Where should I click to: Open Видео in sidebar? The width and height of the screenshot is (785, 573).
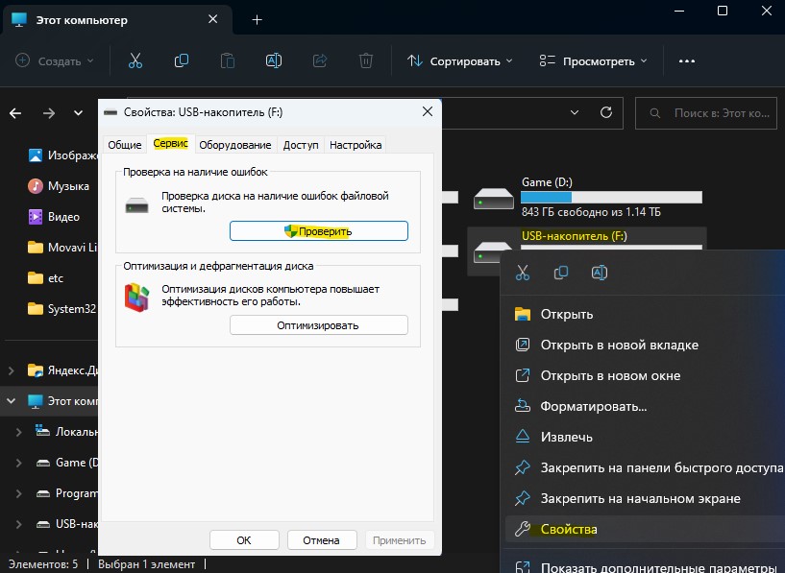[x=54, y=217]
